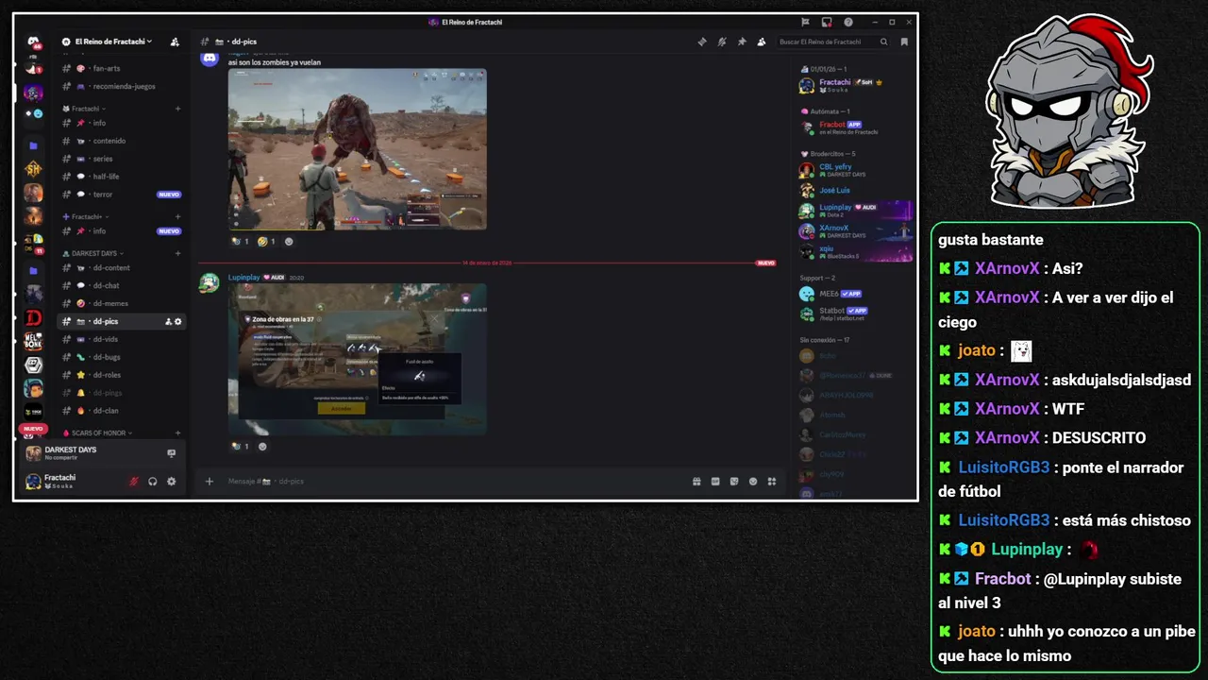This screenshot has height=680, width=1208.
Task: Open Statbot in member list
Action: (856, 313)
